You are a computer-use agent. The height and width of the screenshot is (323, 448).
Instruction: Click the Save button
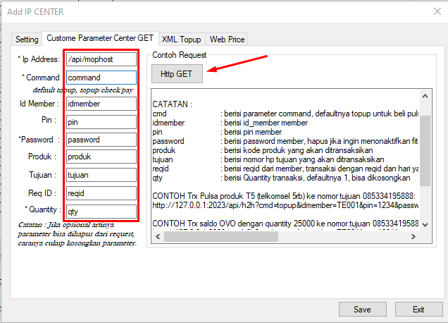(x=362, y=309)
